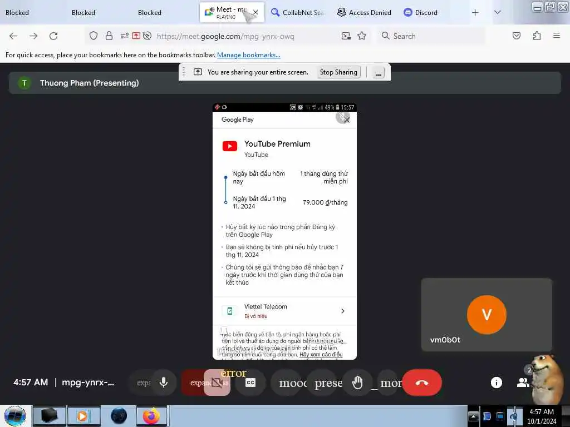Open Firefox from the taskbar
Image resolution: width=570 pixels, height=427 pixels.
coord(151,416)
